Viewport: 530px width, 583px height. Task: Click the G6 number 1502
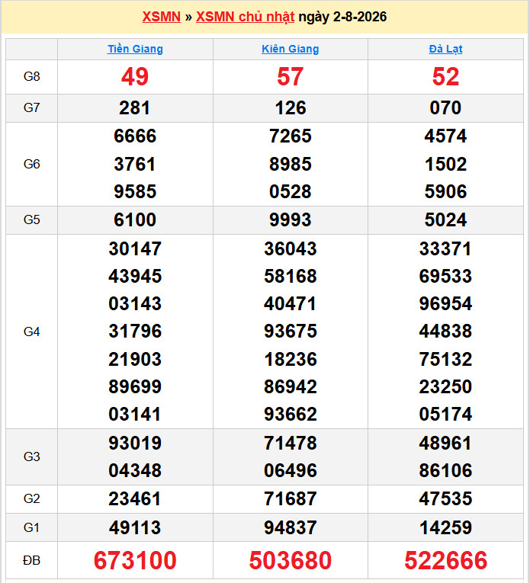445,165
